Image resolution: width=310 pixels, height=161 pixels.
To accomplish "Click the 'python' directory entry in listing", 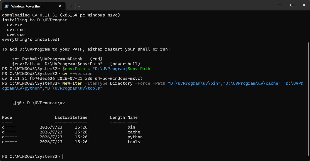I will click(x=135, y=137).
